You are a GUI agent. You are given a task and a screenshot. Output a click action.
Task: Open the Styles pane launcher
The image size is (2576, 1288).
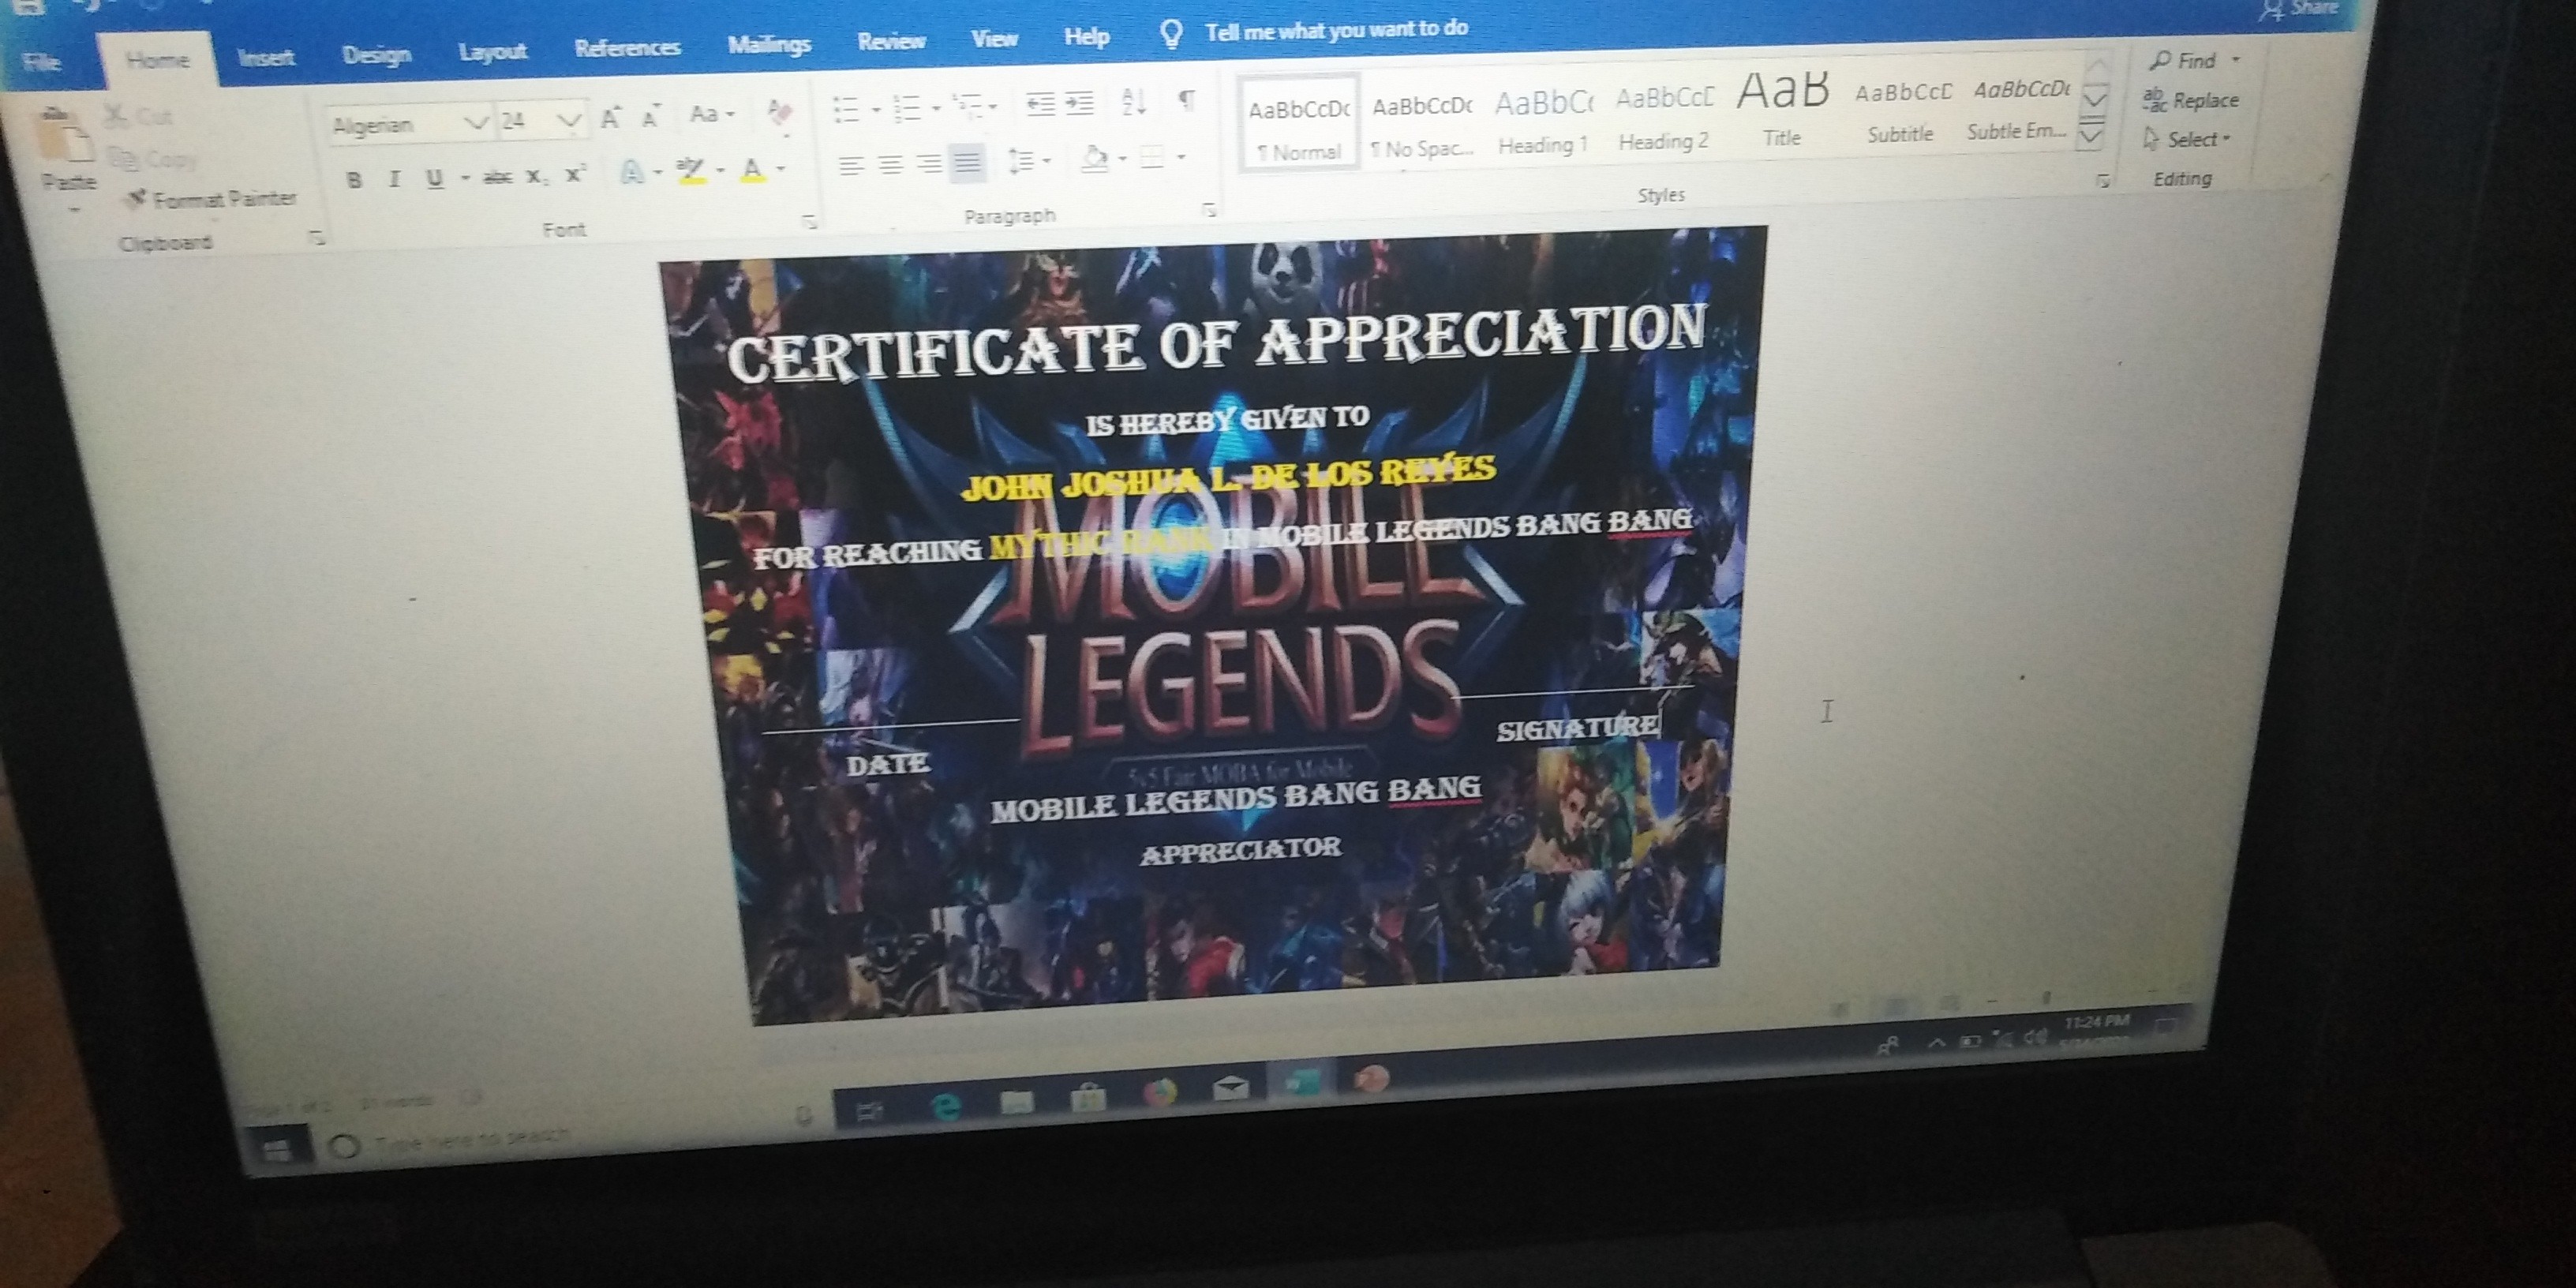pos(2103,180)
